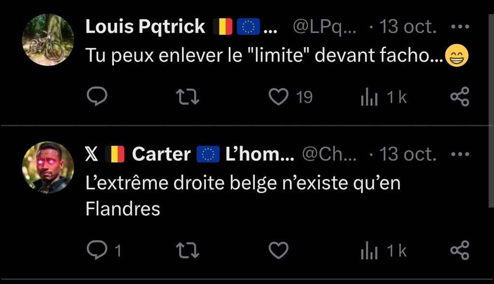The height and width of the screenshot is (284, 494).
Task: View analytics on Louis Pqtrick's tweet
Action: [x=369, y=98]
